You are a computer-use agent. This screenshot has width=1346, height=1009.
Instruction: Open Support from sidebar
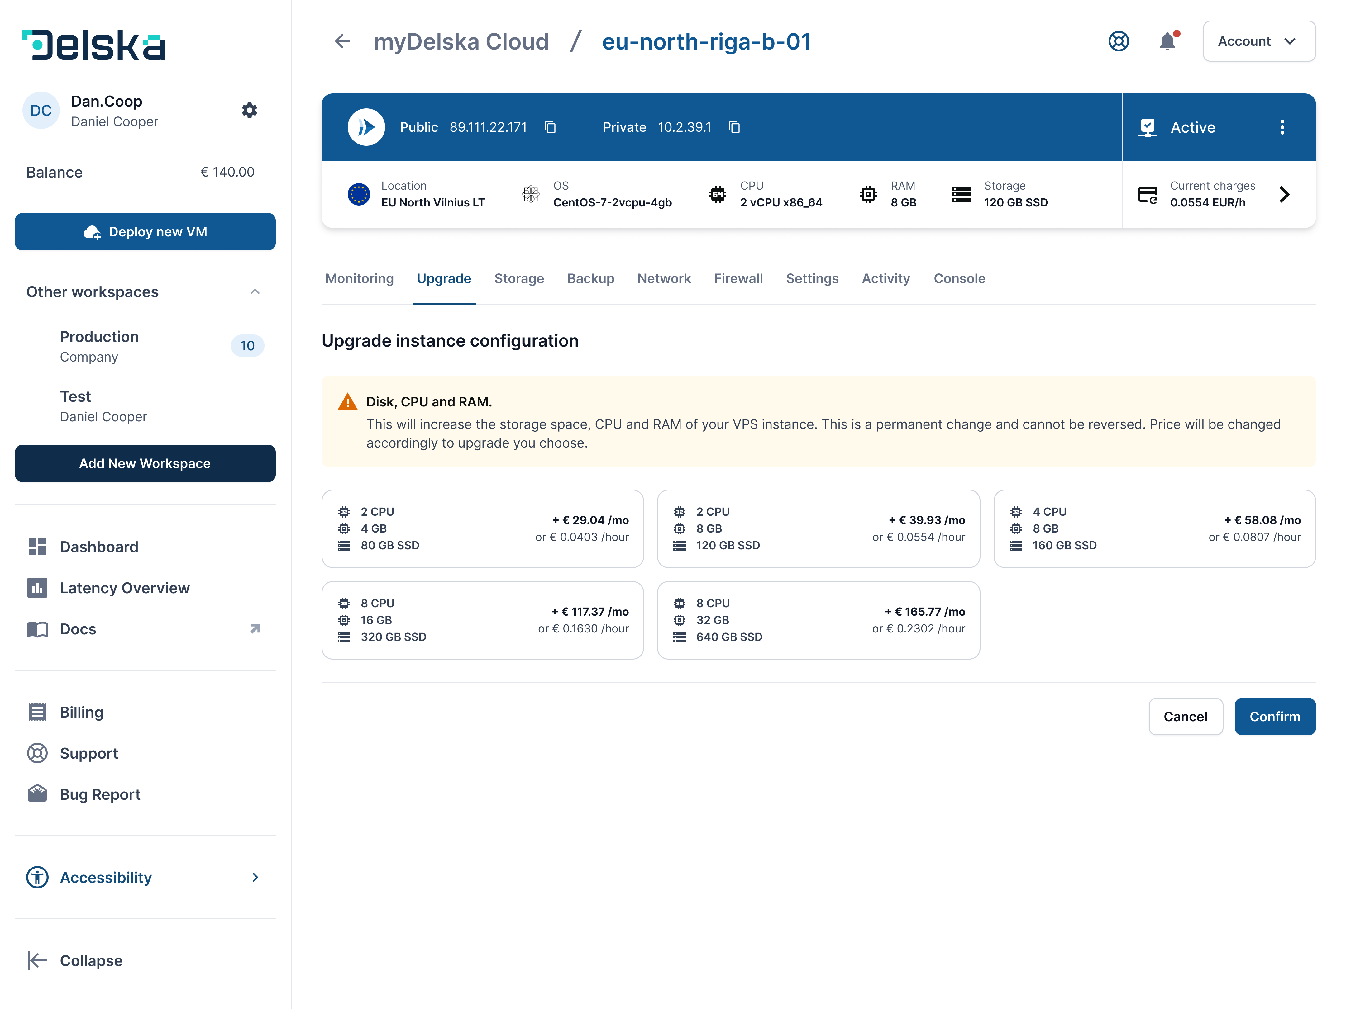point(145,754)
